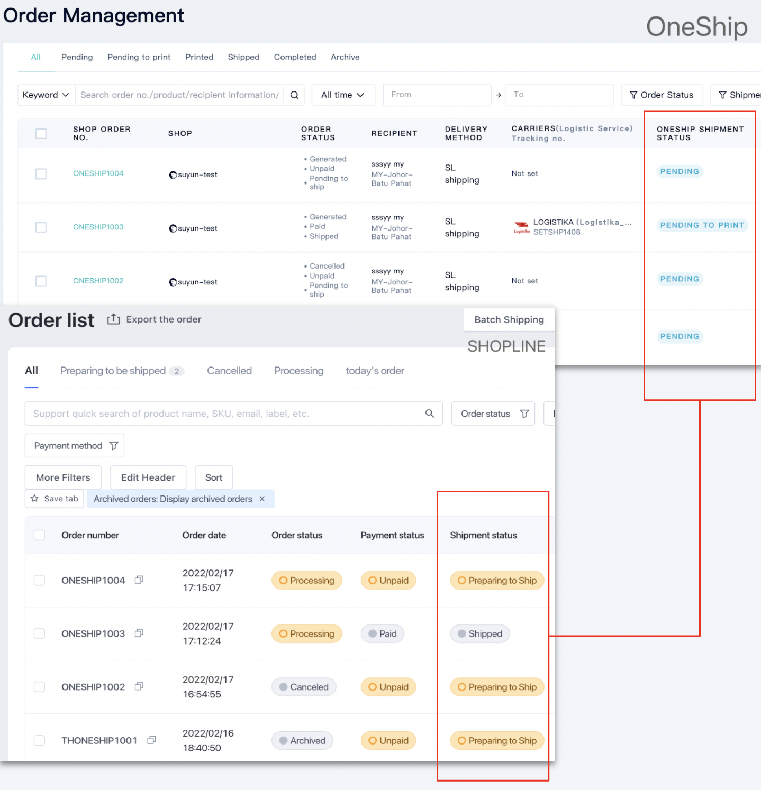Check the OneShip row ONESHIP1003 checkbox
Image resolution: width=761 pixels, height=790 pixels.
(41, 227)
